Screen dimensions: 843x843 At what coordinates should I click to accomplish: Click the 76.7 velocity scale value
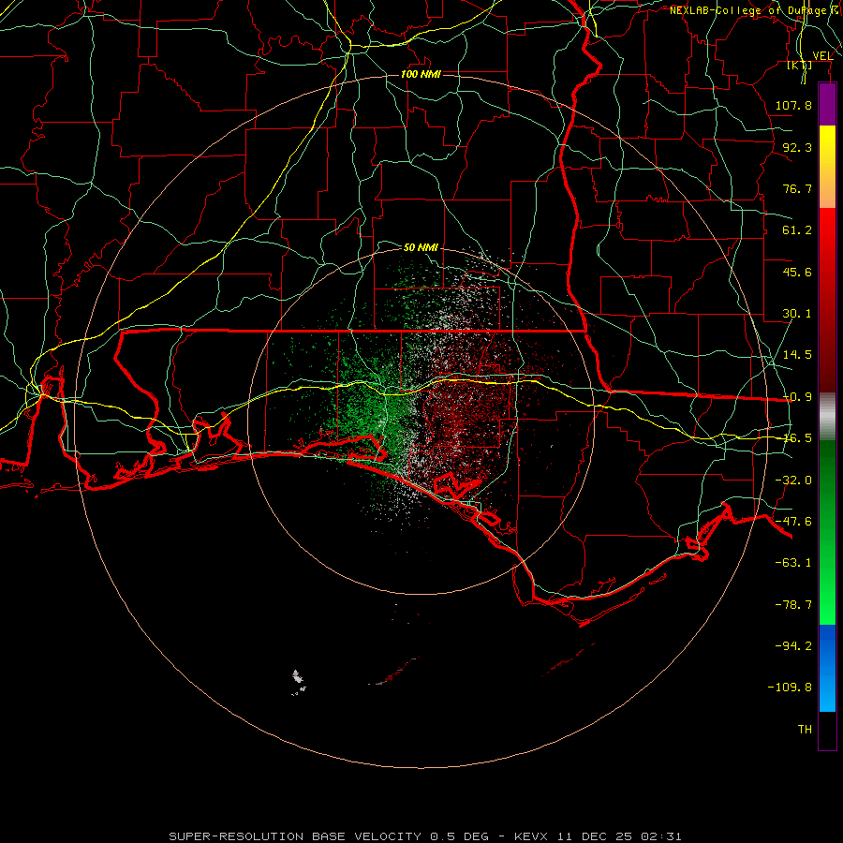pos(797,188)
